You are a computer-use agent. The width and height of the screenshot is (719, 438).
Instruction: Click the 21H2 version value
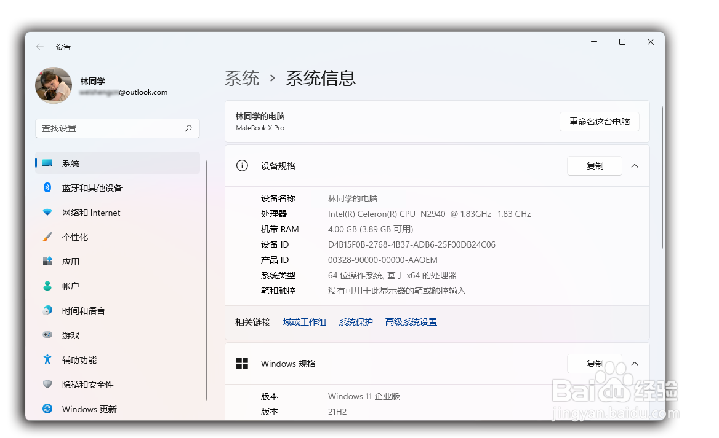click(337, 412)
